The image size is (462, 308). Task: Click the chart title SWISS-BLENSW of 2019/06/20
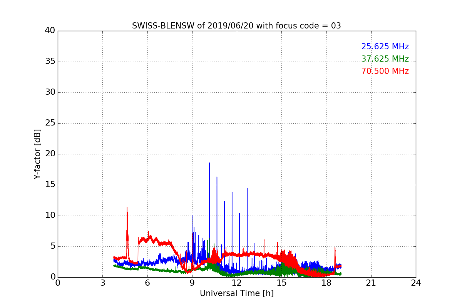tap(236, 26)
